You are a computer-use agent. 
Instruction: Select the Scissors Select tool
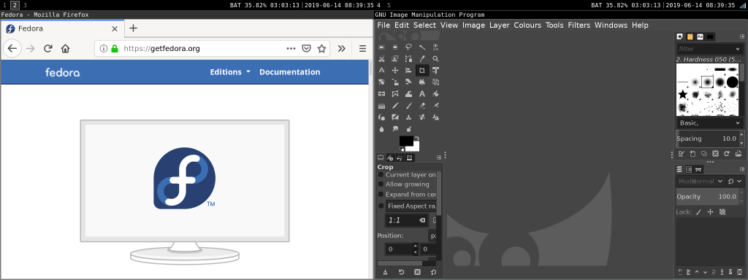[381, 59]
